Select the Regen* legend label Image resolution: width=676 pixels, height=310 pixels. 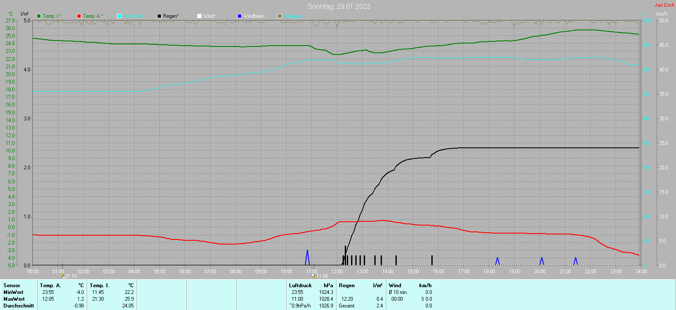coord(171,16)
